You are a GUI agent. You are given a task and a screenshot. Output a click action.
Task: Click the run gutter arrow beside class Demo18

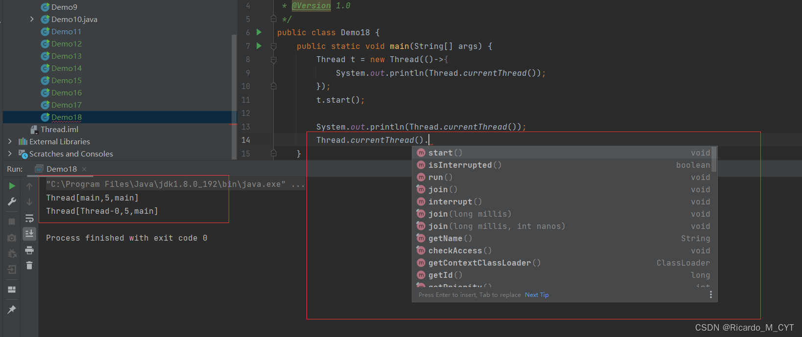pos(259,32)
